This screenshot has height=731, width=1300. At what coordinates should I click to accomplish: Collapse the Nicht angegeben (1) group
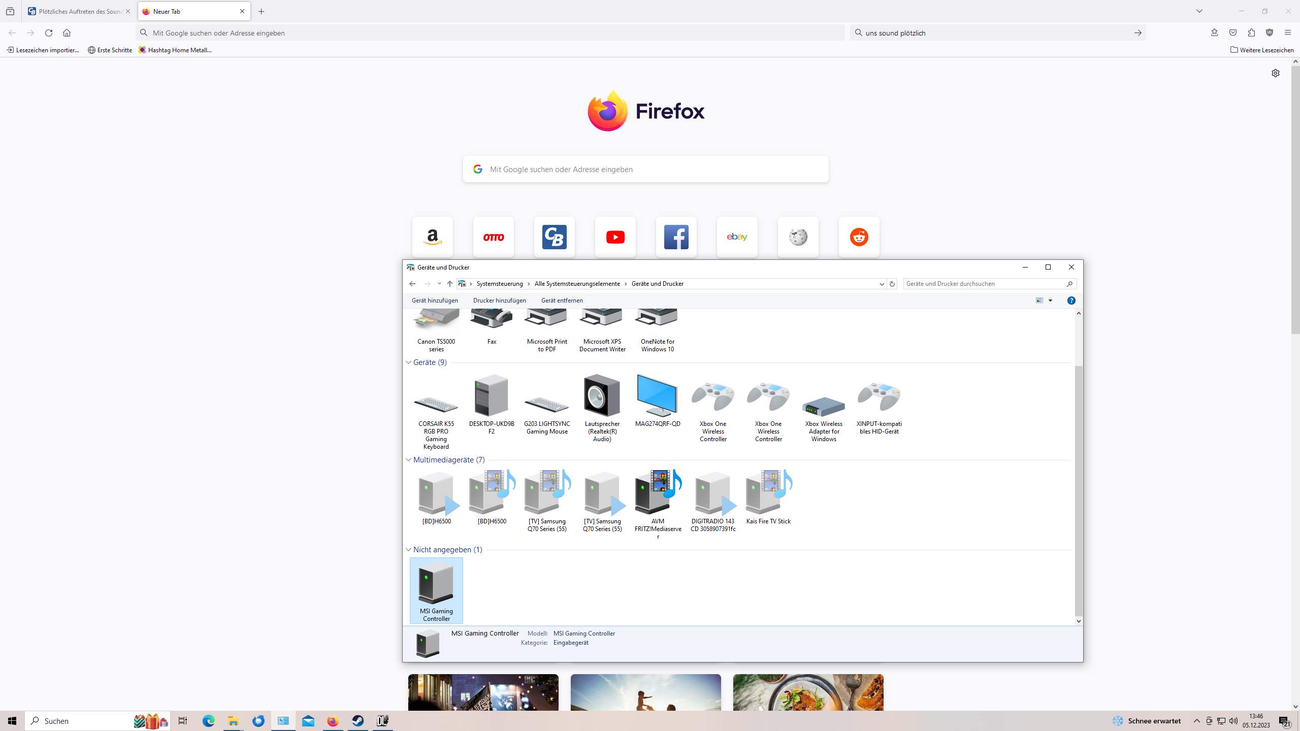click(408, 550)
